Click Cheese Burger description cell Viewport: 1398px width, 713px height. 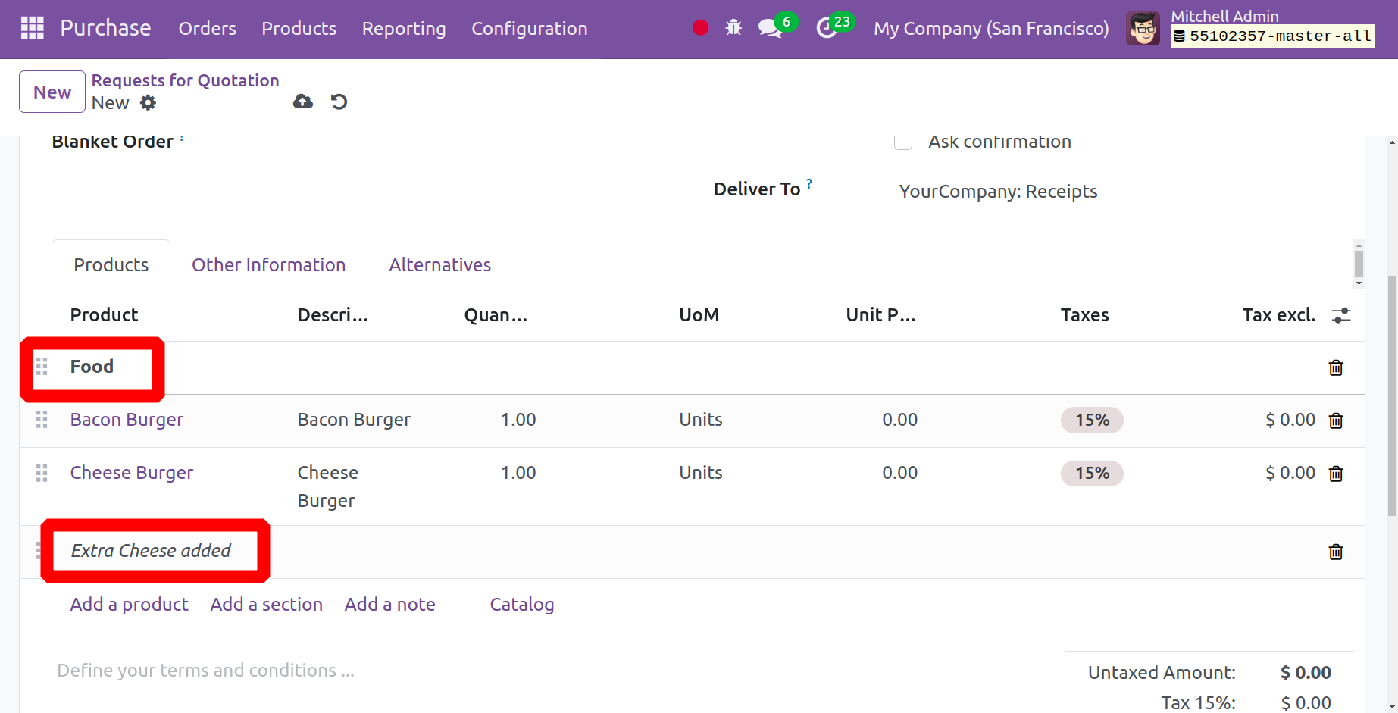pos(327,486)
